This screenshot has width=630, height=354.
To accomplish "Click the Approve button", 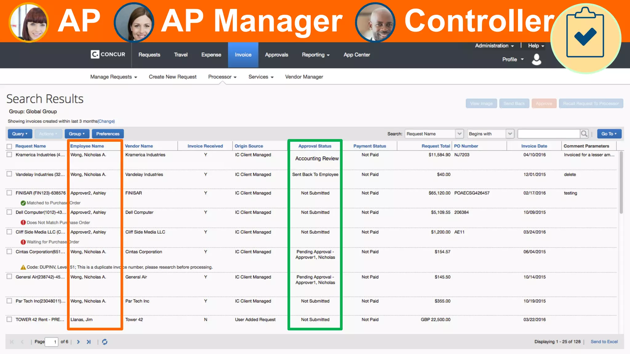I will coord(544,104).
